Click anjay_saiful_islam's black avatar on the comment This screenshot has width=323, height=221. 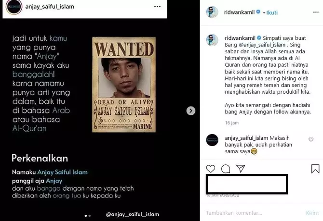pyautogui.click(x=212, y=140)
